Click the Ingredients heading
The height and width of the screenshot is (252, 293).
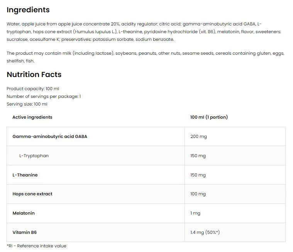(x=28, y=10)
